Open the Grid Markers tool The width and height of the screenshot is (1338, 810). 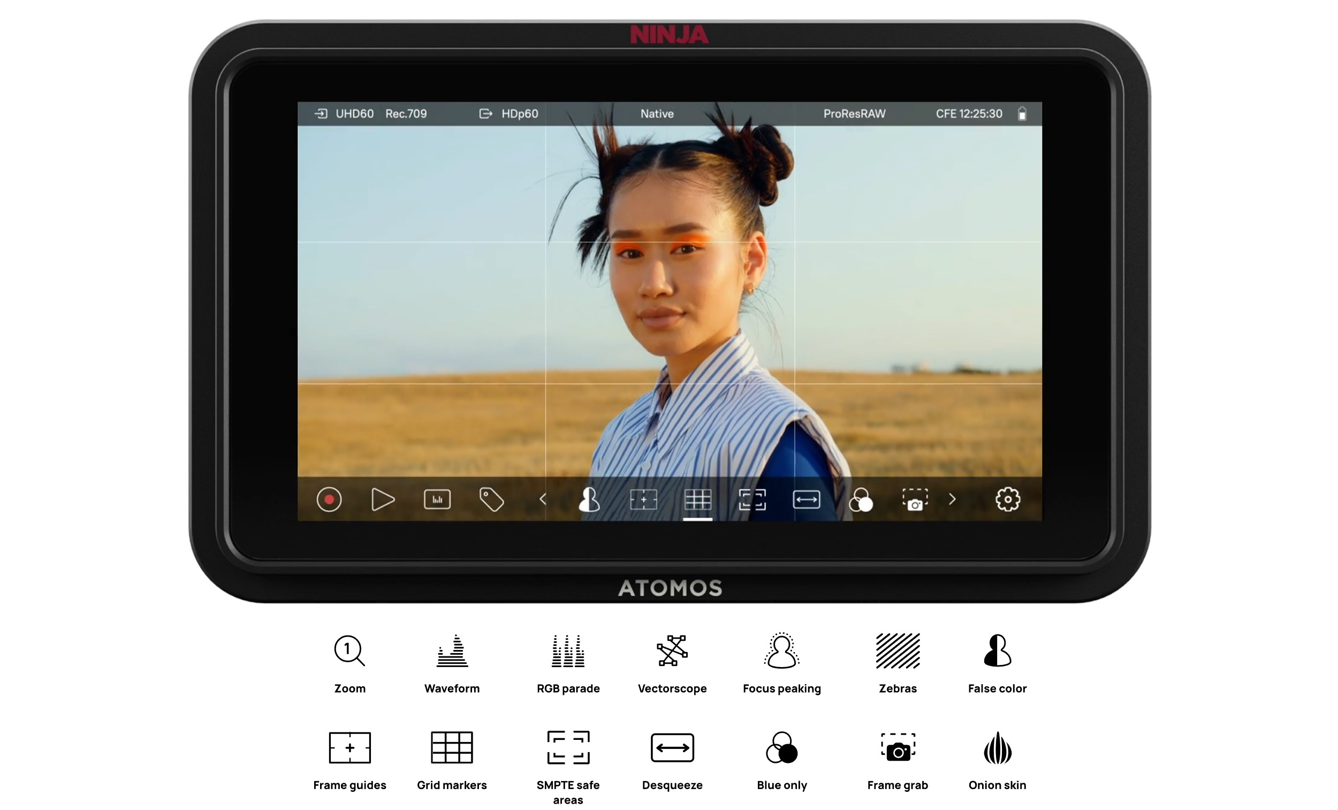698,500
